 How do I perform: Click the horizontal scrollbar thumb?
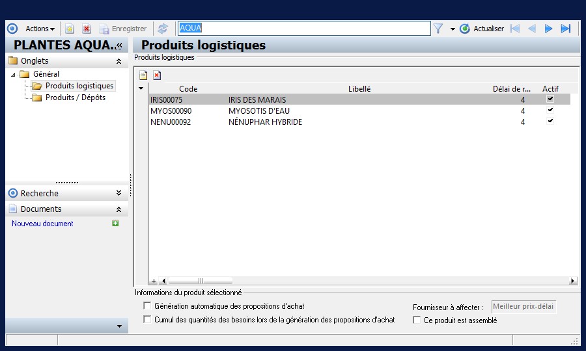(201, 281)
